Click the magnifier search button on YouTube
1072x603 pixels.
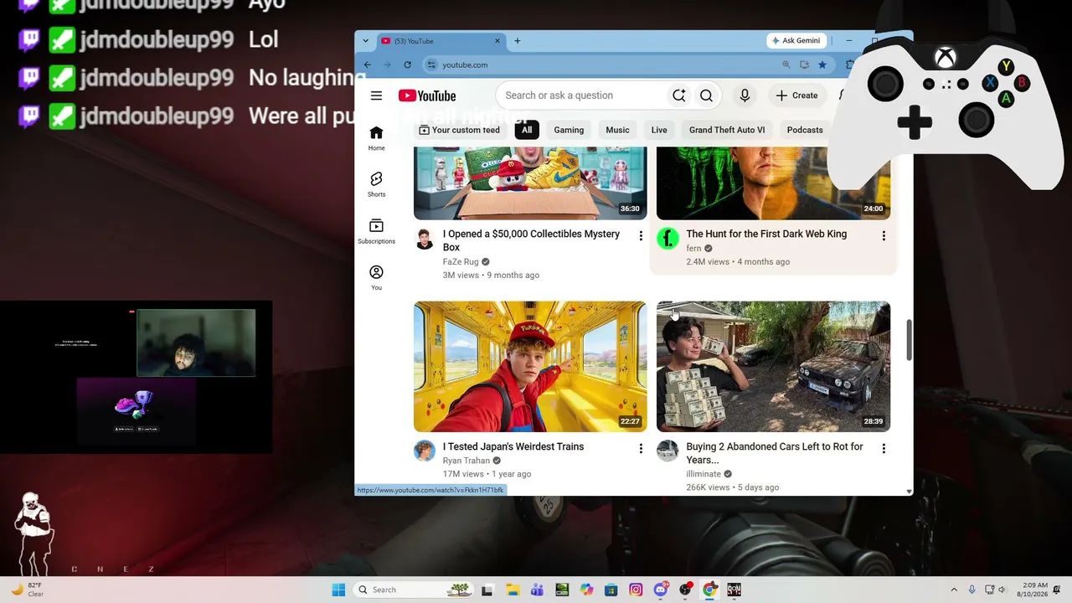[706, 95]
